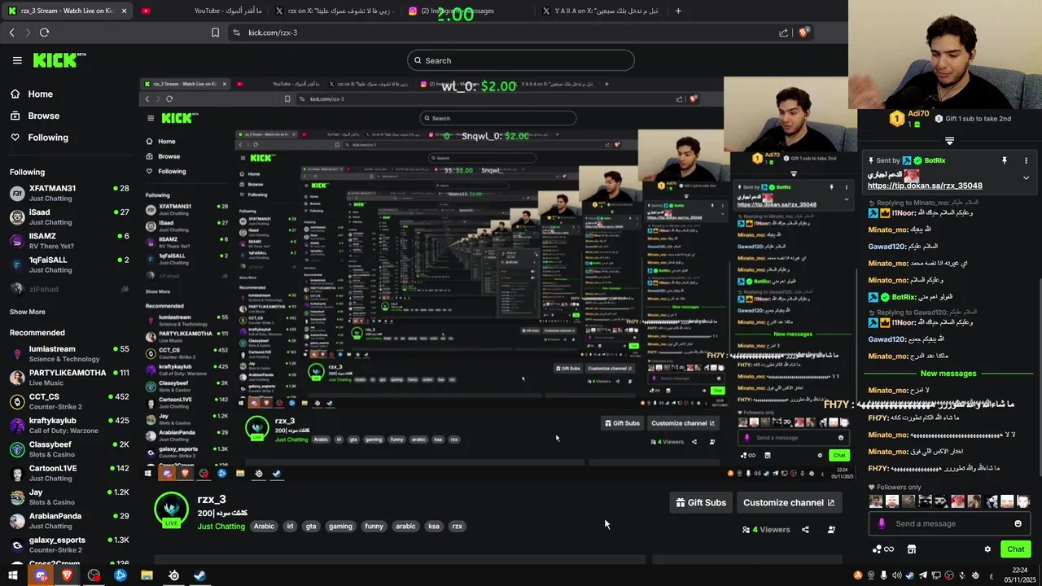Viewport: 1042px width, 586px height.
Task: Open chat settings gear
Action: [x=987, y=549]
